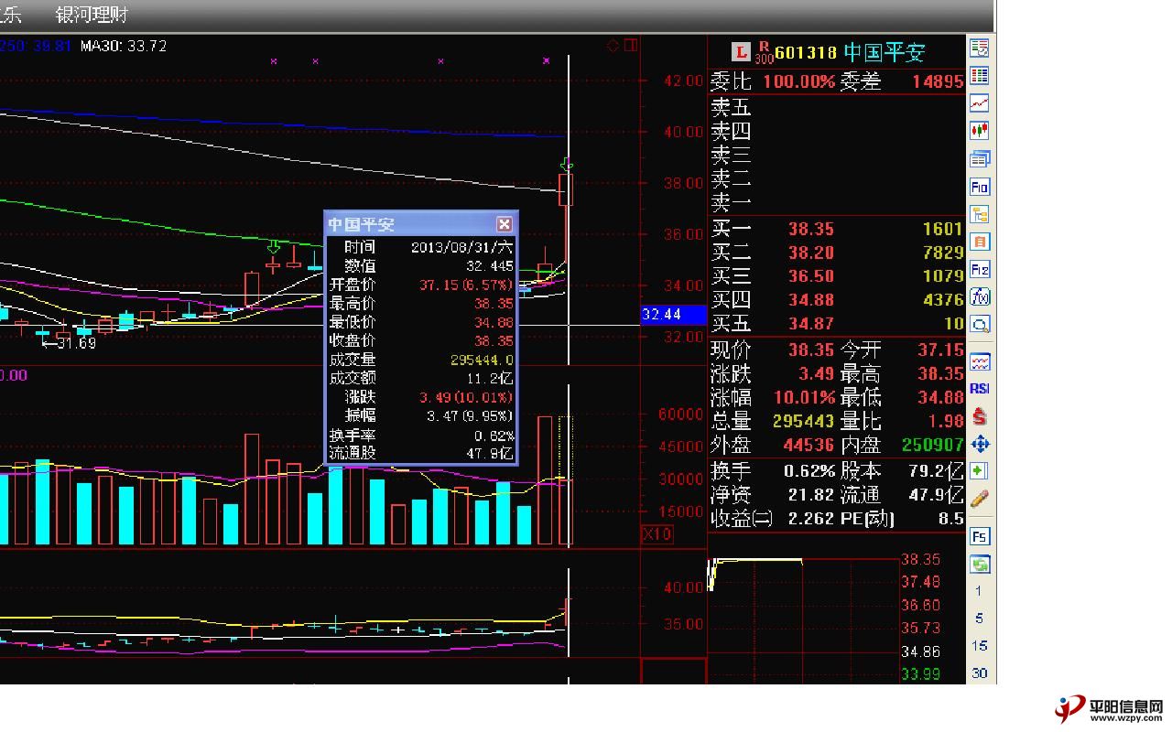Open the quote list icon atop sidebar
Image resolution: width=1172 pixels, height=732 pixels.
tap(980, 48)
